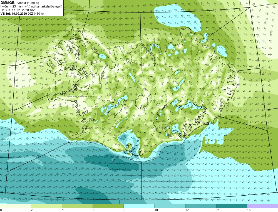Viewport: 278px width, 212px height.
Task: Click the 4–6 m/s green legend swatch
Action: (x=77, y=206)
